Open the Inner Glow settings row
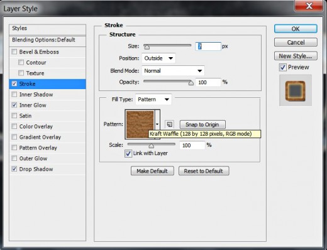This screenshot has width=327, height=250. point(48,105)
